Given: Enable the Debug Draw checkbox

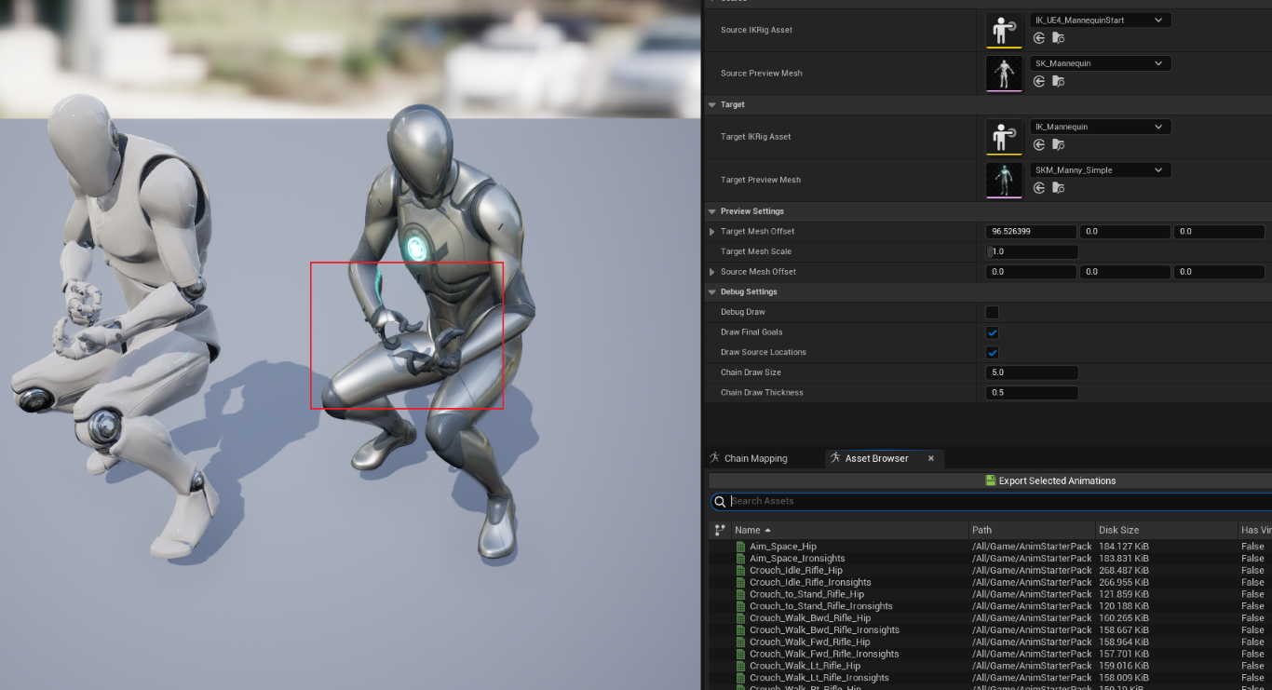Looking at the screenshot, I should tap(992, 312).
